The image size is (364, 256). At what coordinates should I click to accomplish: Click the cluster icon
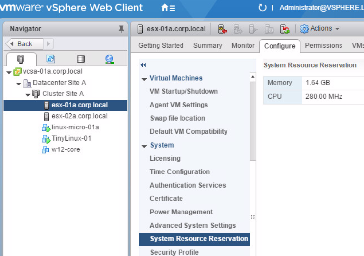[36, 94]
